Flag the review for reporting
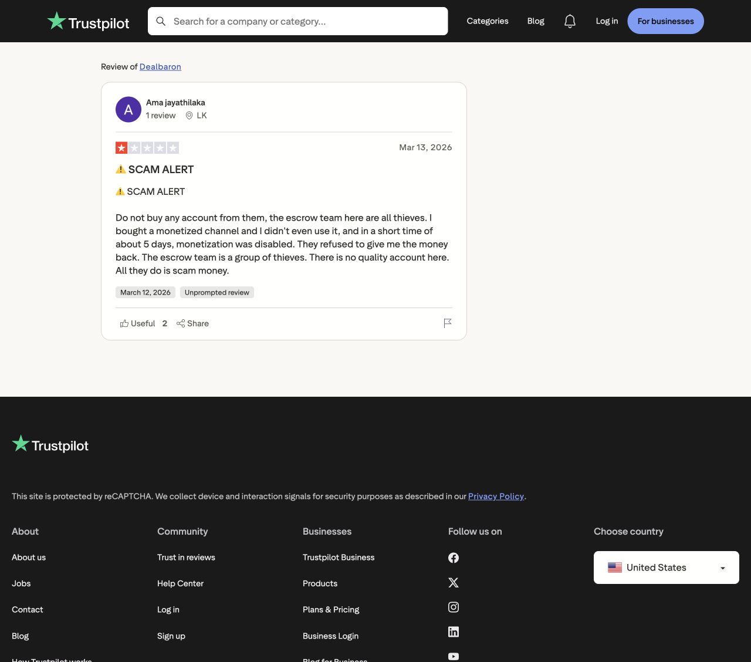Viewport: 751px width, 662px height. tap(448, 323)
